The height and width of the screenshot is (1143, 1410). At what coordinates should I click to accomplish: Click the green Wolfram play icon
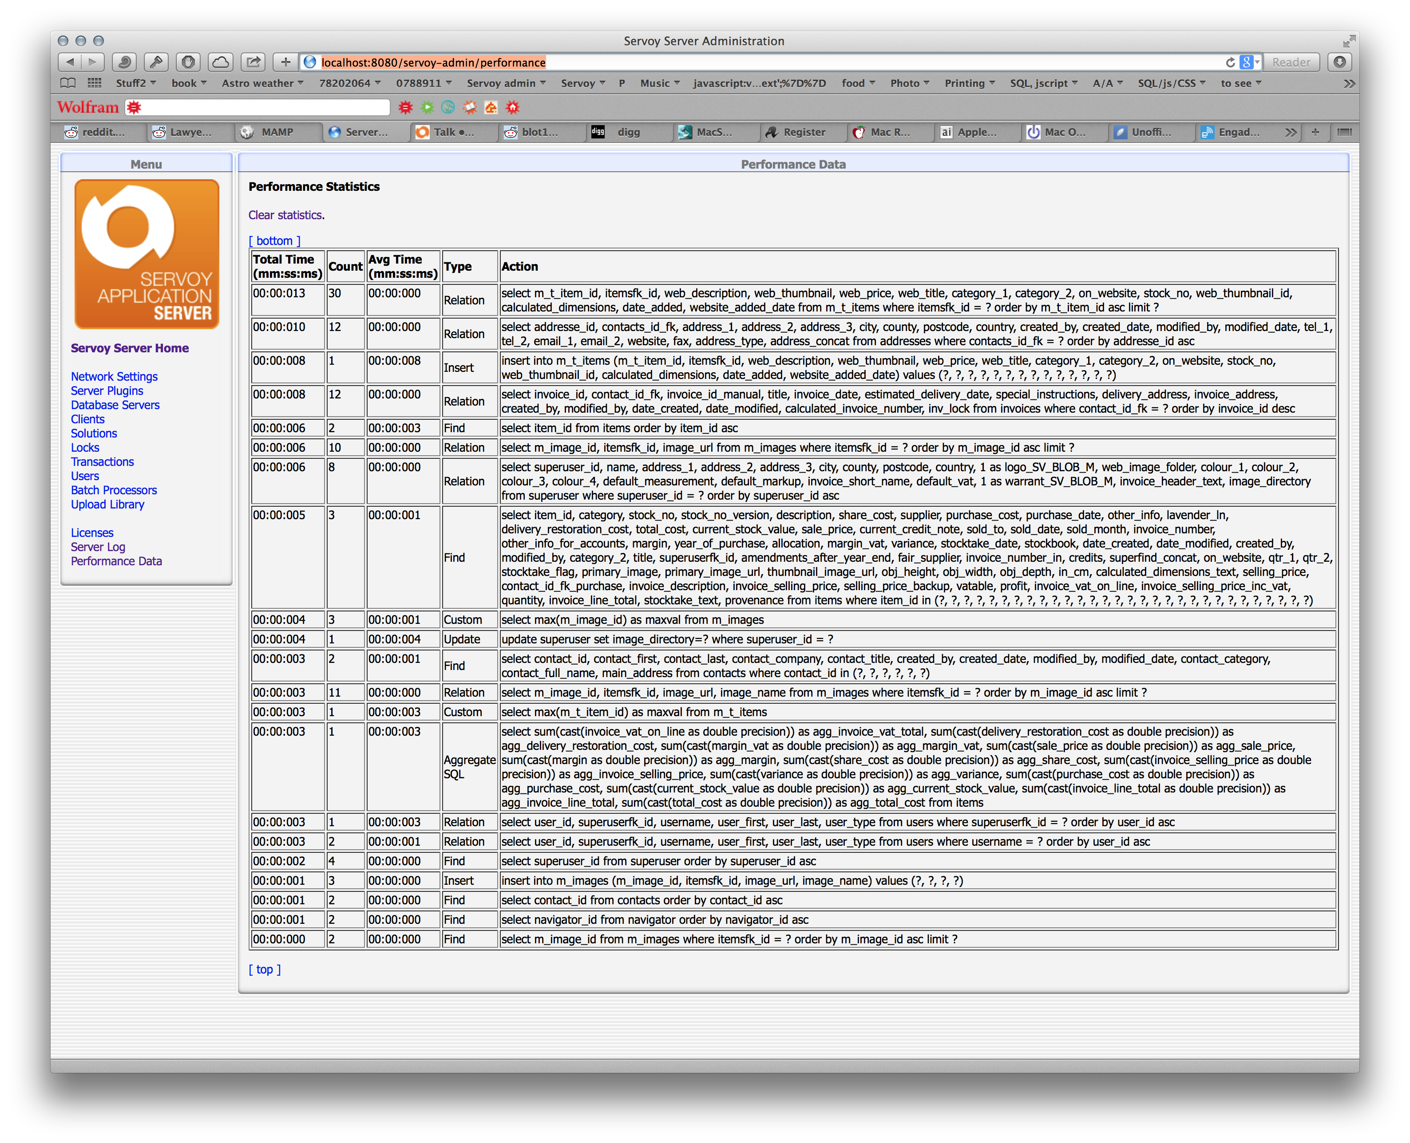[427, 107]
